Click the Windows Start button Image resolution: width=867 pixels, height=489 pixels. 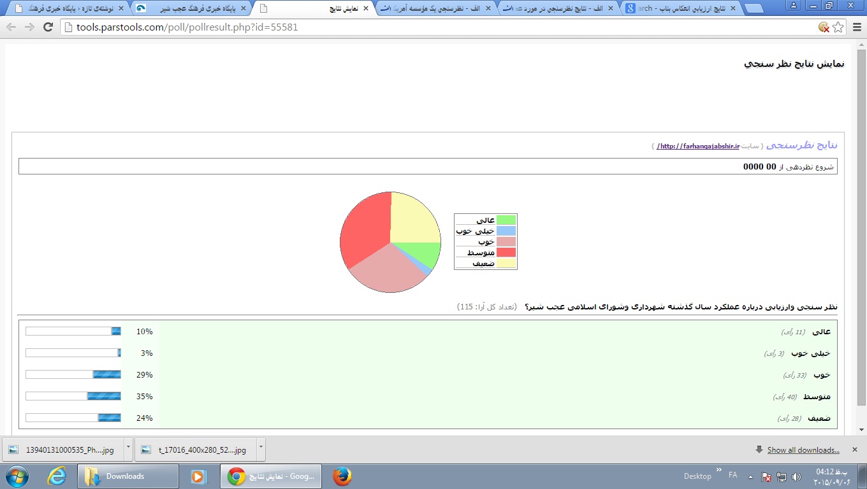[x=16, y=476]
